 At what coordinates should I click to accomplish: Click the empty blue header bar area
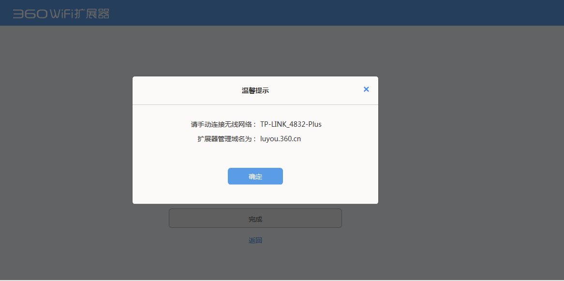339,13
